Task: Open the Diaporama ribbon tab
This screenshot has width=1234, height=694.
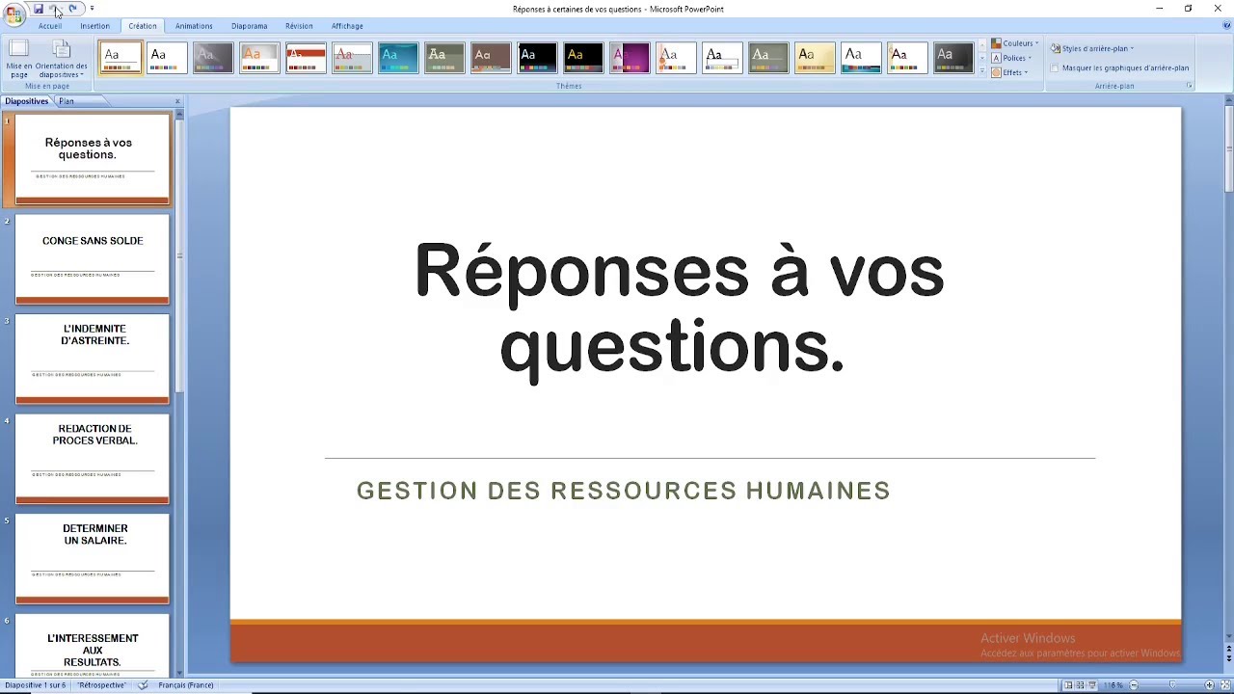Action: click(x=249, y=26)
